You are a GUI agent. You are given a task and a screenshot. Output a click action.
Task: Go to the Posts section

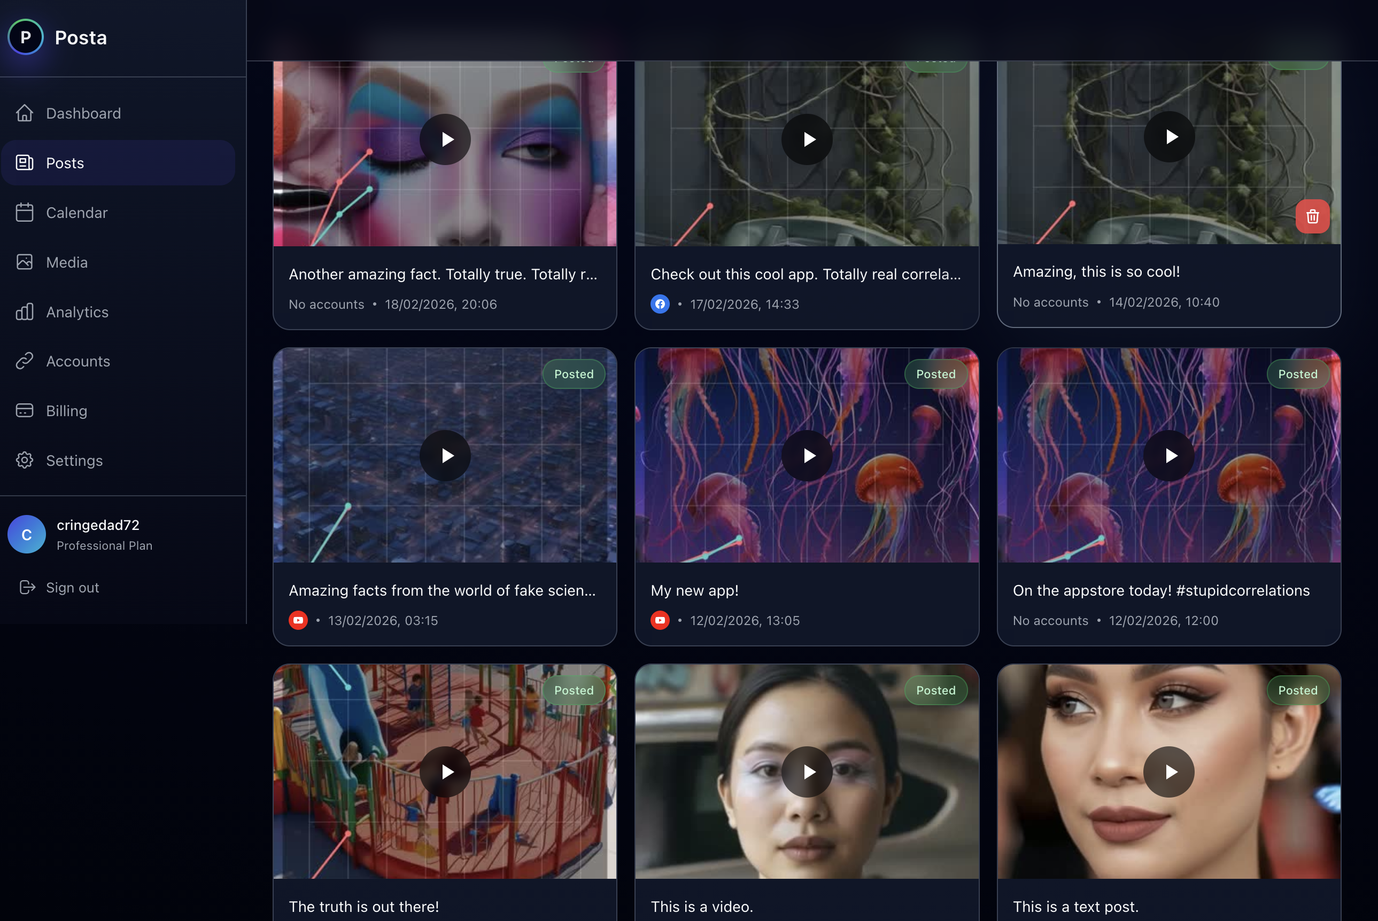118,163
